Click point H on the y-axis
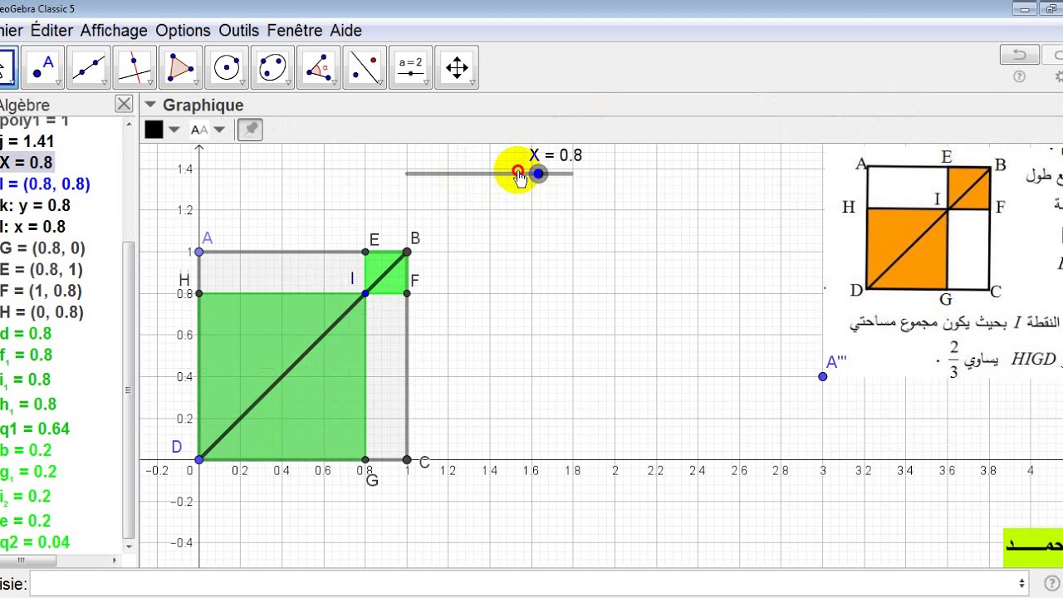This screenshot has height=598, width=1063. pyautogui.click(x=199, y=293)
